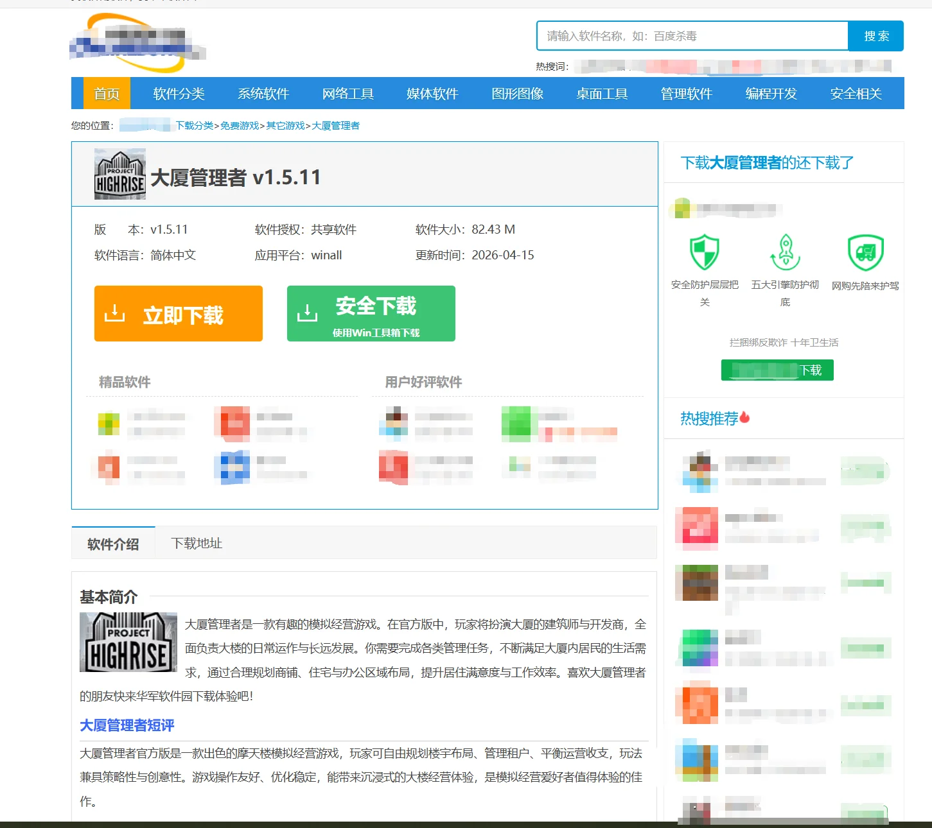Open the 软件分类 navigation item
Viewport: 932px width, 828px height.
(179, 94)
